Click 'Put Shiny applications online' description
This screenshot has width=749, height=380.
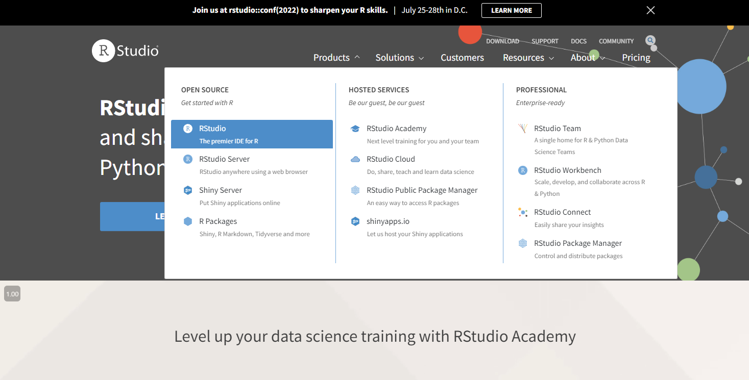239,203
